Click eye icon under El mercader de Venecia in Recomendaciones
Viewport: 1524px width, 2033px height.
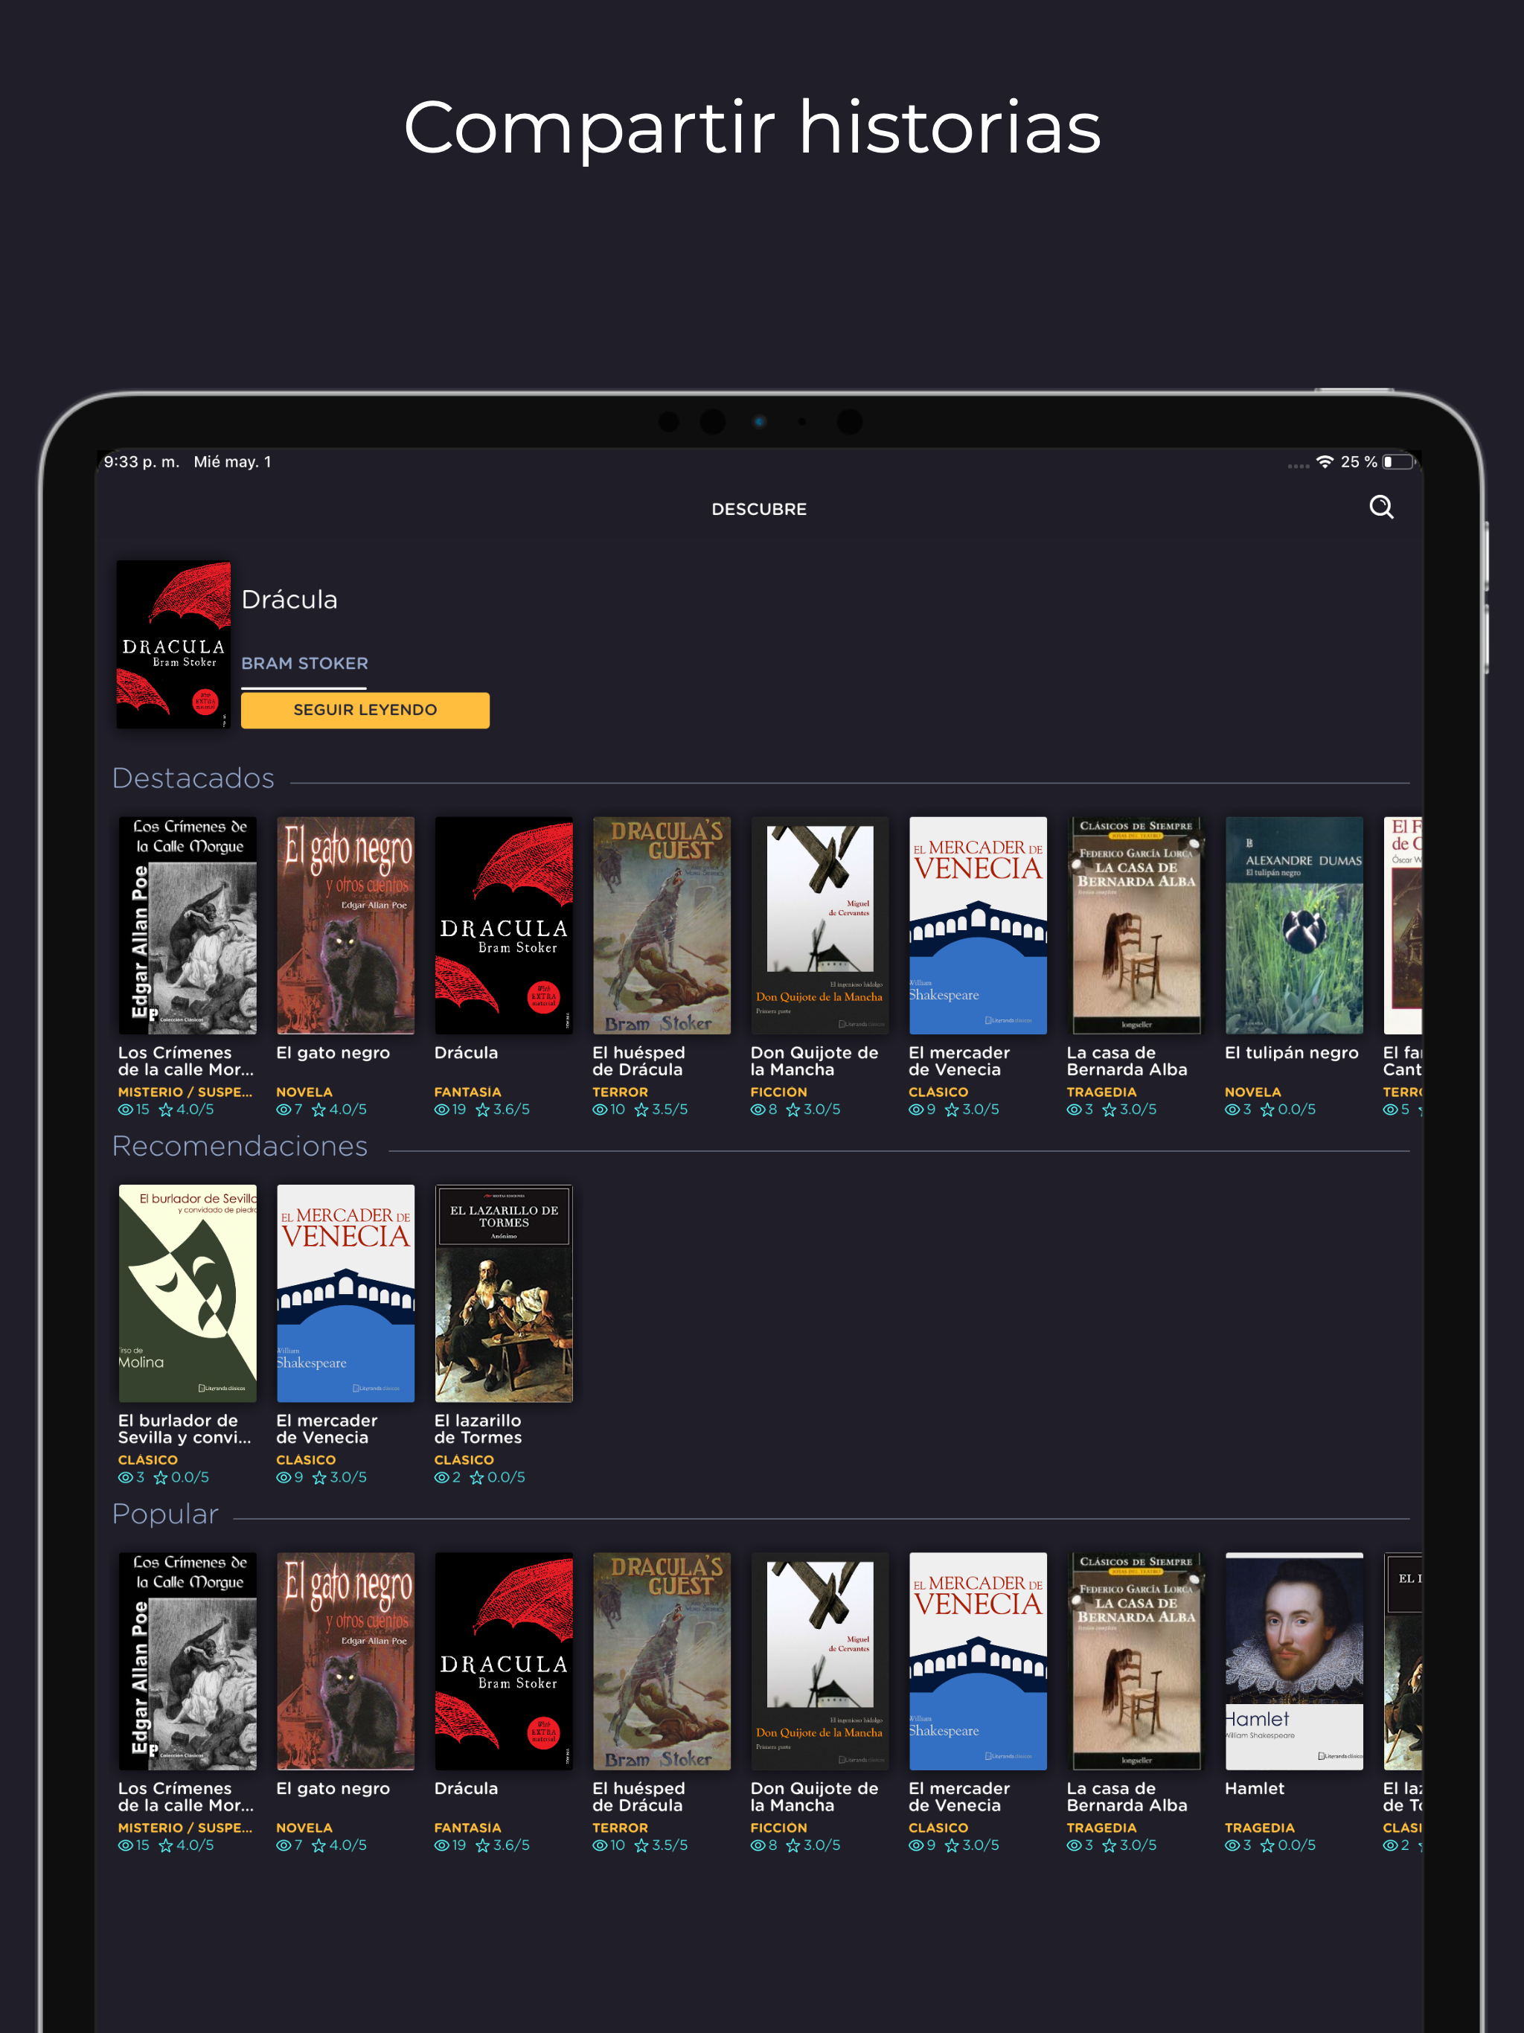(x=284, y=1477)
